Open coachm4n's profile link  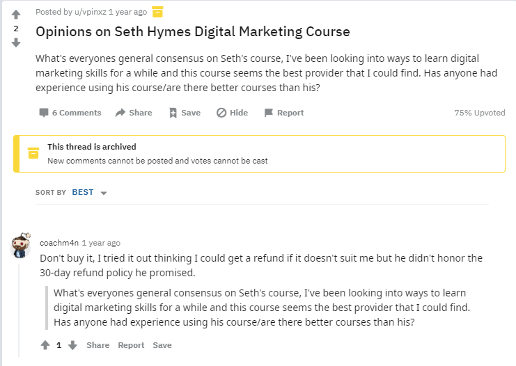[x=58, y=243]
